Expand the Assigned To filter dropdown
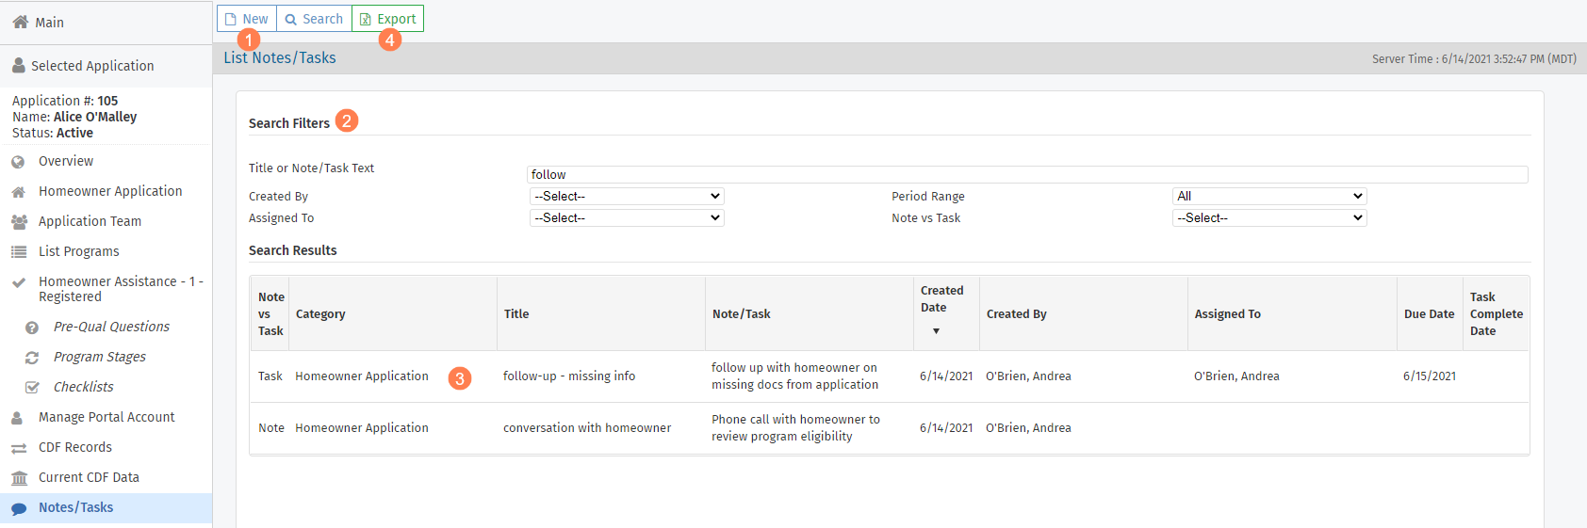 coord(627,218)
